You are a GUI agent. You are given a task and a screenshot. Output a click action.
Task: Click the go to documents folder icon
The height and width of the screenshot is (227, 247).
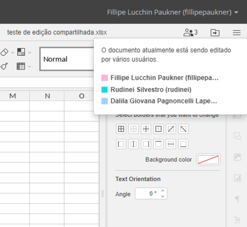click(215, 32)
